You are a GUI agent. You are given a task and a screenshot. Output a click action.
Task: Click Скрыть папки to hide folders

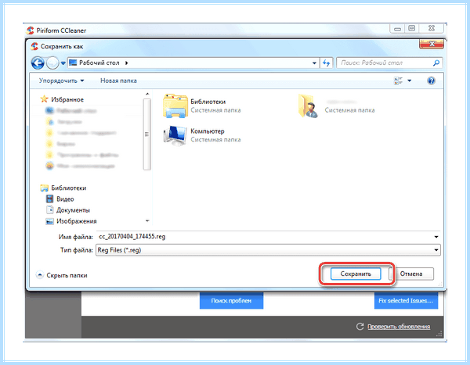(x=67, y=275)
